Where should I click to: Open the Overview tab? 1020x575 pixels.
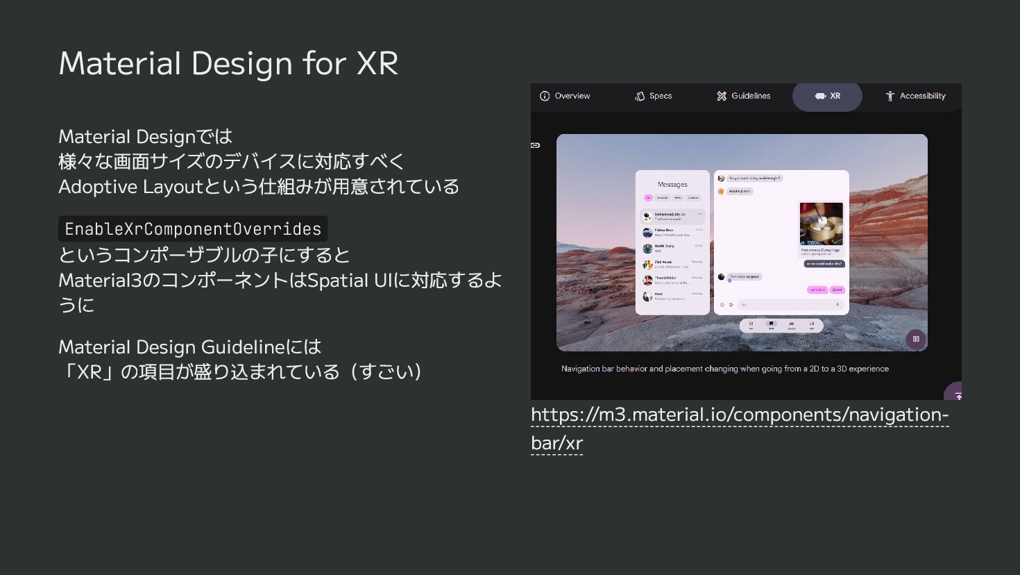pos(565,96)
